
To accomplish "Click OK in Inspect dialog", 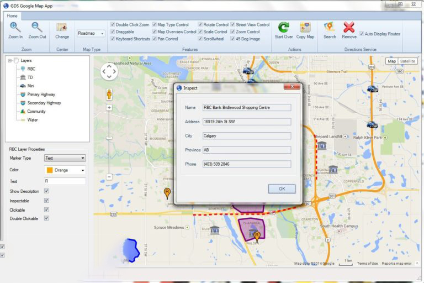I will pos(282,188).
